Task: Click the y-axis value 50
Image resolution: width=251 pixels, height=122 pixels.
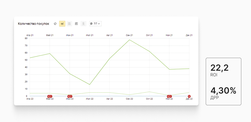Action: click(26, 60)
